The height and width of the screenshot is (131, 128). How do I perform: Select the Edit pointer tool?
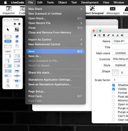[17, 29]
